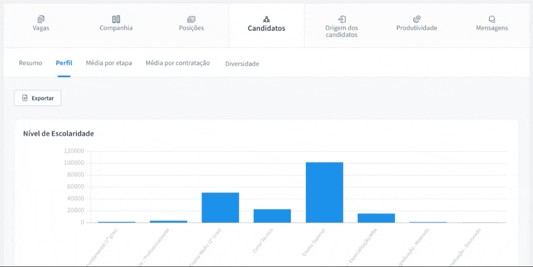Open the Mensagens chat icon

click(x=492, y=19)
